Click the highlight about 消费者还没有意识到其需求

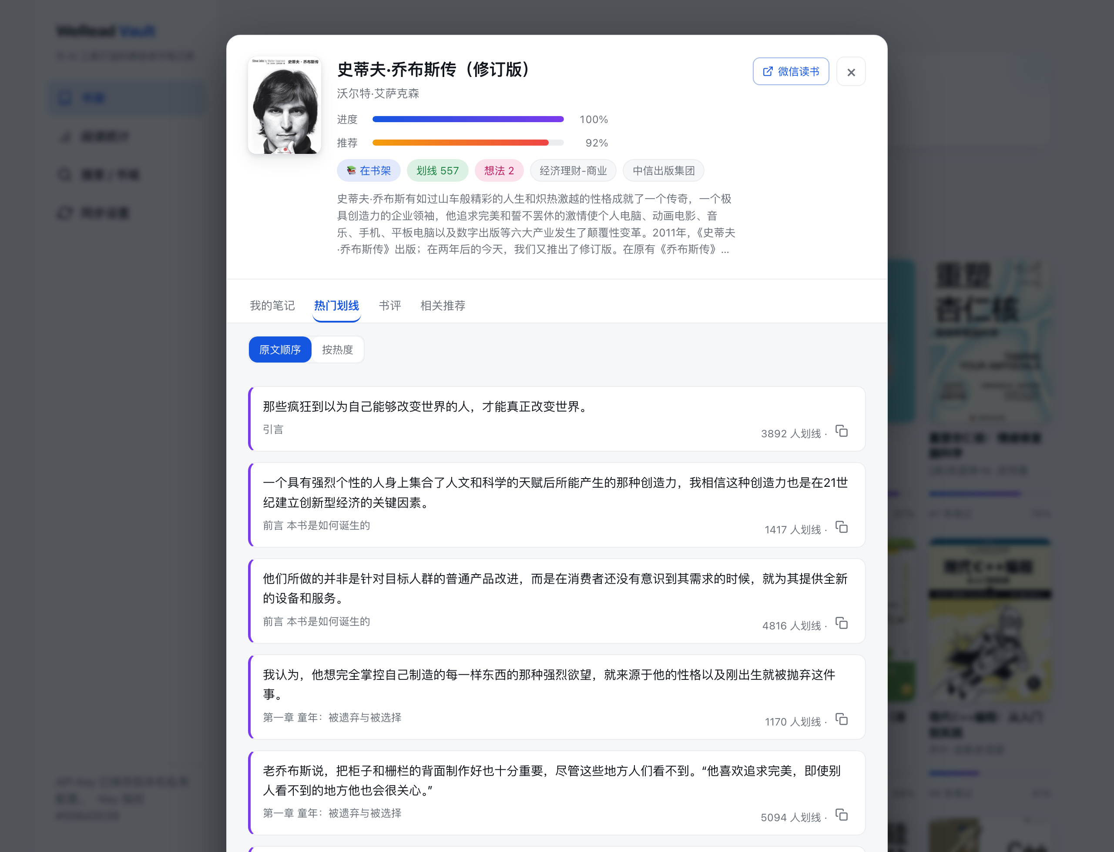pyautogui.click(x=558, y=601)
